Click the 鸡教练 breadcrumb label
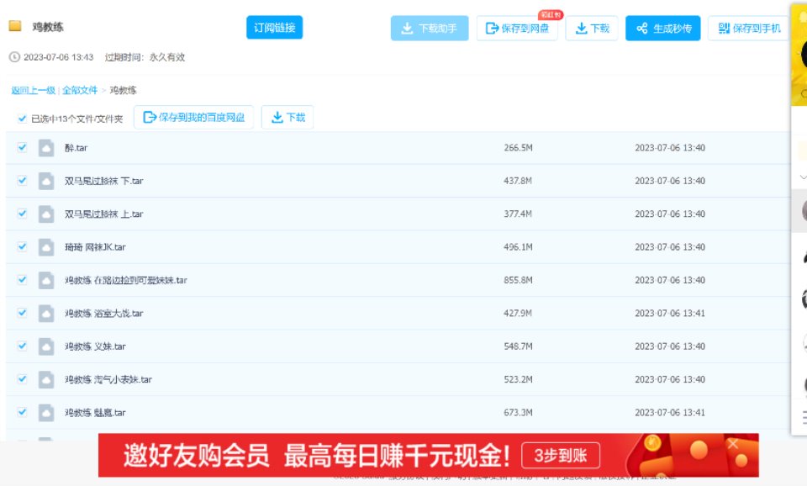This screenshot has height=486, width=807. [123, 90]
